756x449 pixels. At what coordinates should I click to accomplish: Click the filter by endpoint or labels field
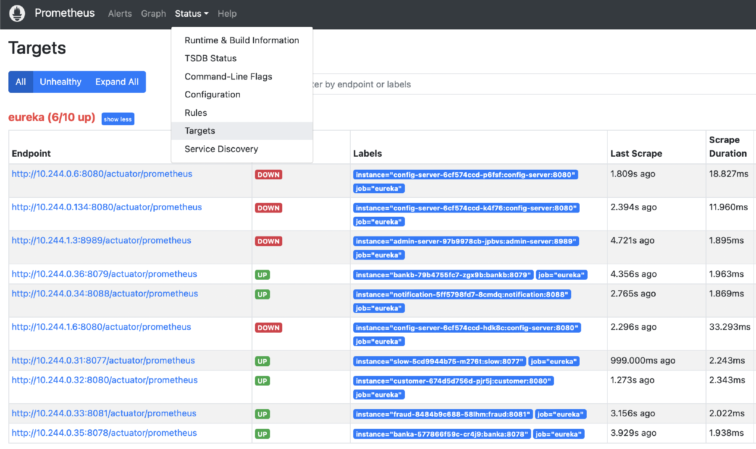coord(533,84)
